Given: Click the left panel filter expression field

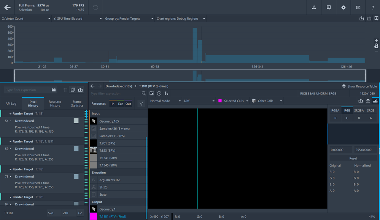Looking at the screenshot, I should (28, 90).
